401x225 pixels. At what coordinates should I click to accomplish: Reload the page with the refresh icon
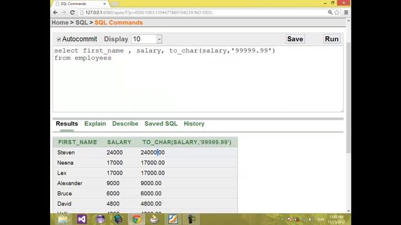tap(73, 12)
